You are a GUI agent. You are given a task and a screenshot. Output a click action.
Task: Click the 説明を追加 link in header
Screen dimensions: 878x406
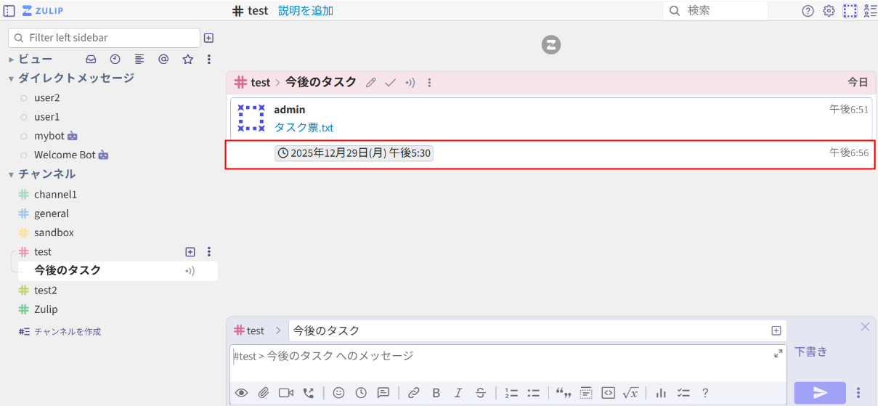tap(306, 11)
